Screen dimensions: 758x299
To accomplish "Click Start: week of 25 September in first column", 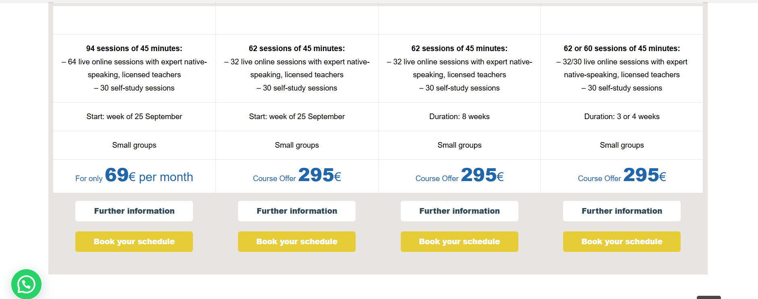I will click(134, 117).
